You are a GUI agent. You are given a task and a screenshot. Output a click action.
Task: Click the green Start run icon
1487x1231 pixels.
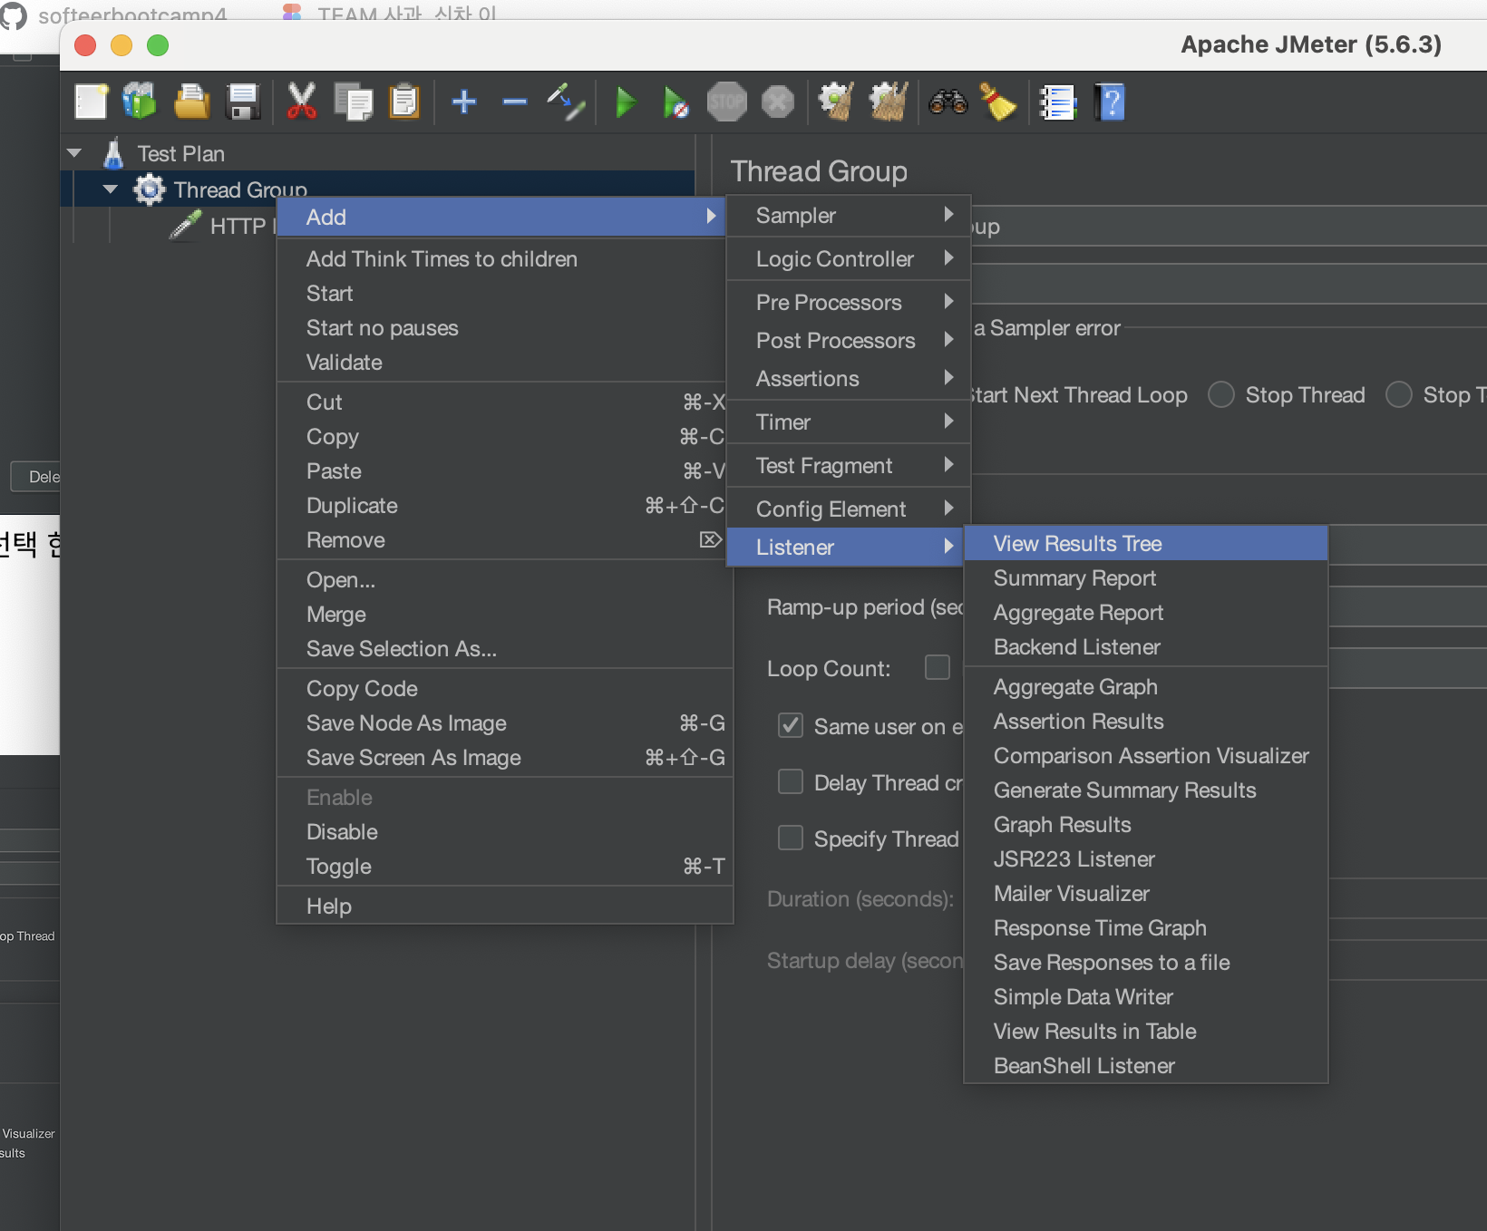626,102
